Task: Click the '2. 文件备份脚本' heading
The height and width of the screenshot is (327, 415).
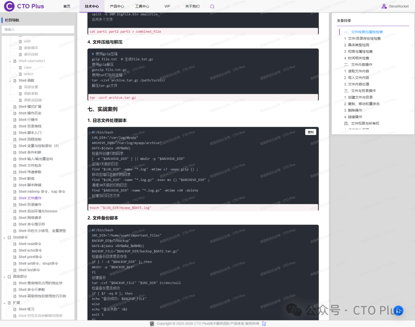Action: (x=103, y=218)
